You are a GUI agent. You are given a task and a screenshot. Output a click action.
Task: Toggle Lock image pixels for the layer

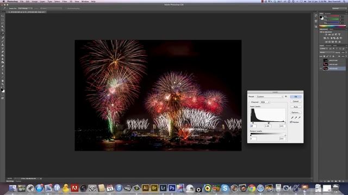click(x=327, y=56)
